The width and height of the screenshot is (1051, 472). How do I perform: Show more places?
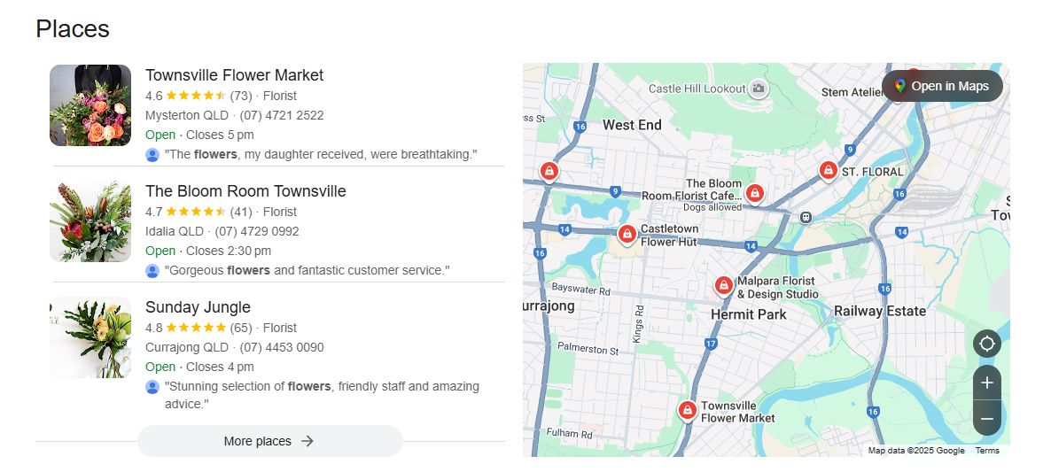269,441
